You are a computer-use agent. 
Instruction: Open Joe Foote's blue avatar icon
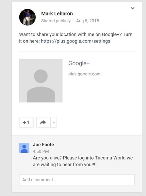point(24,148)
